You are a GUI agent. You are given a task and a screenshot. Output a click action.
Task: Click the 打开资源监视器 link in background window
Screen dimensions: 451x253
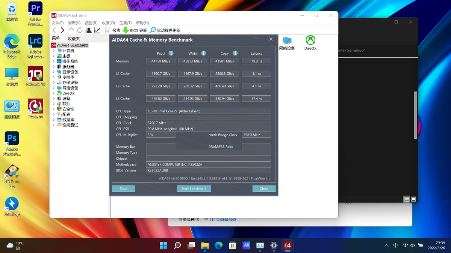[x=223, y=219]
